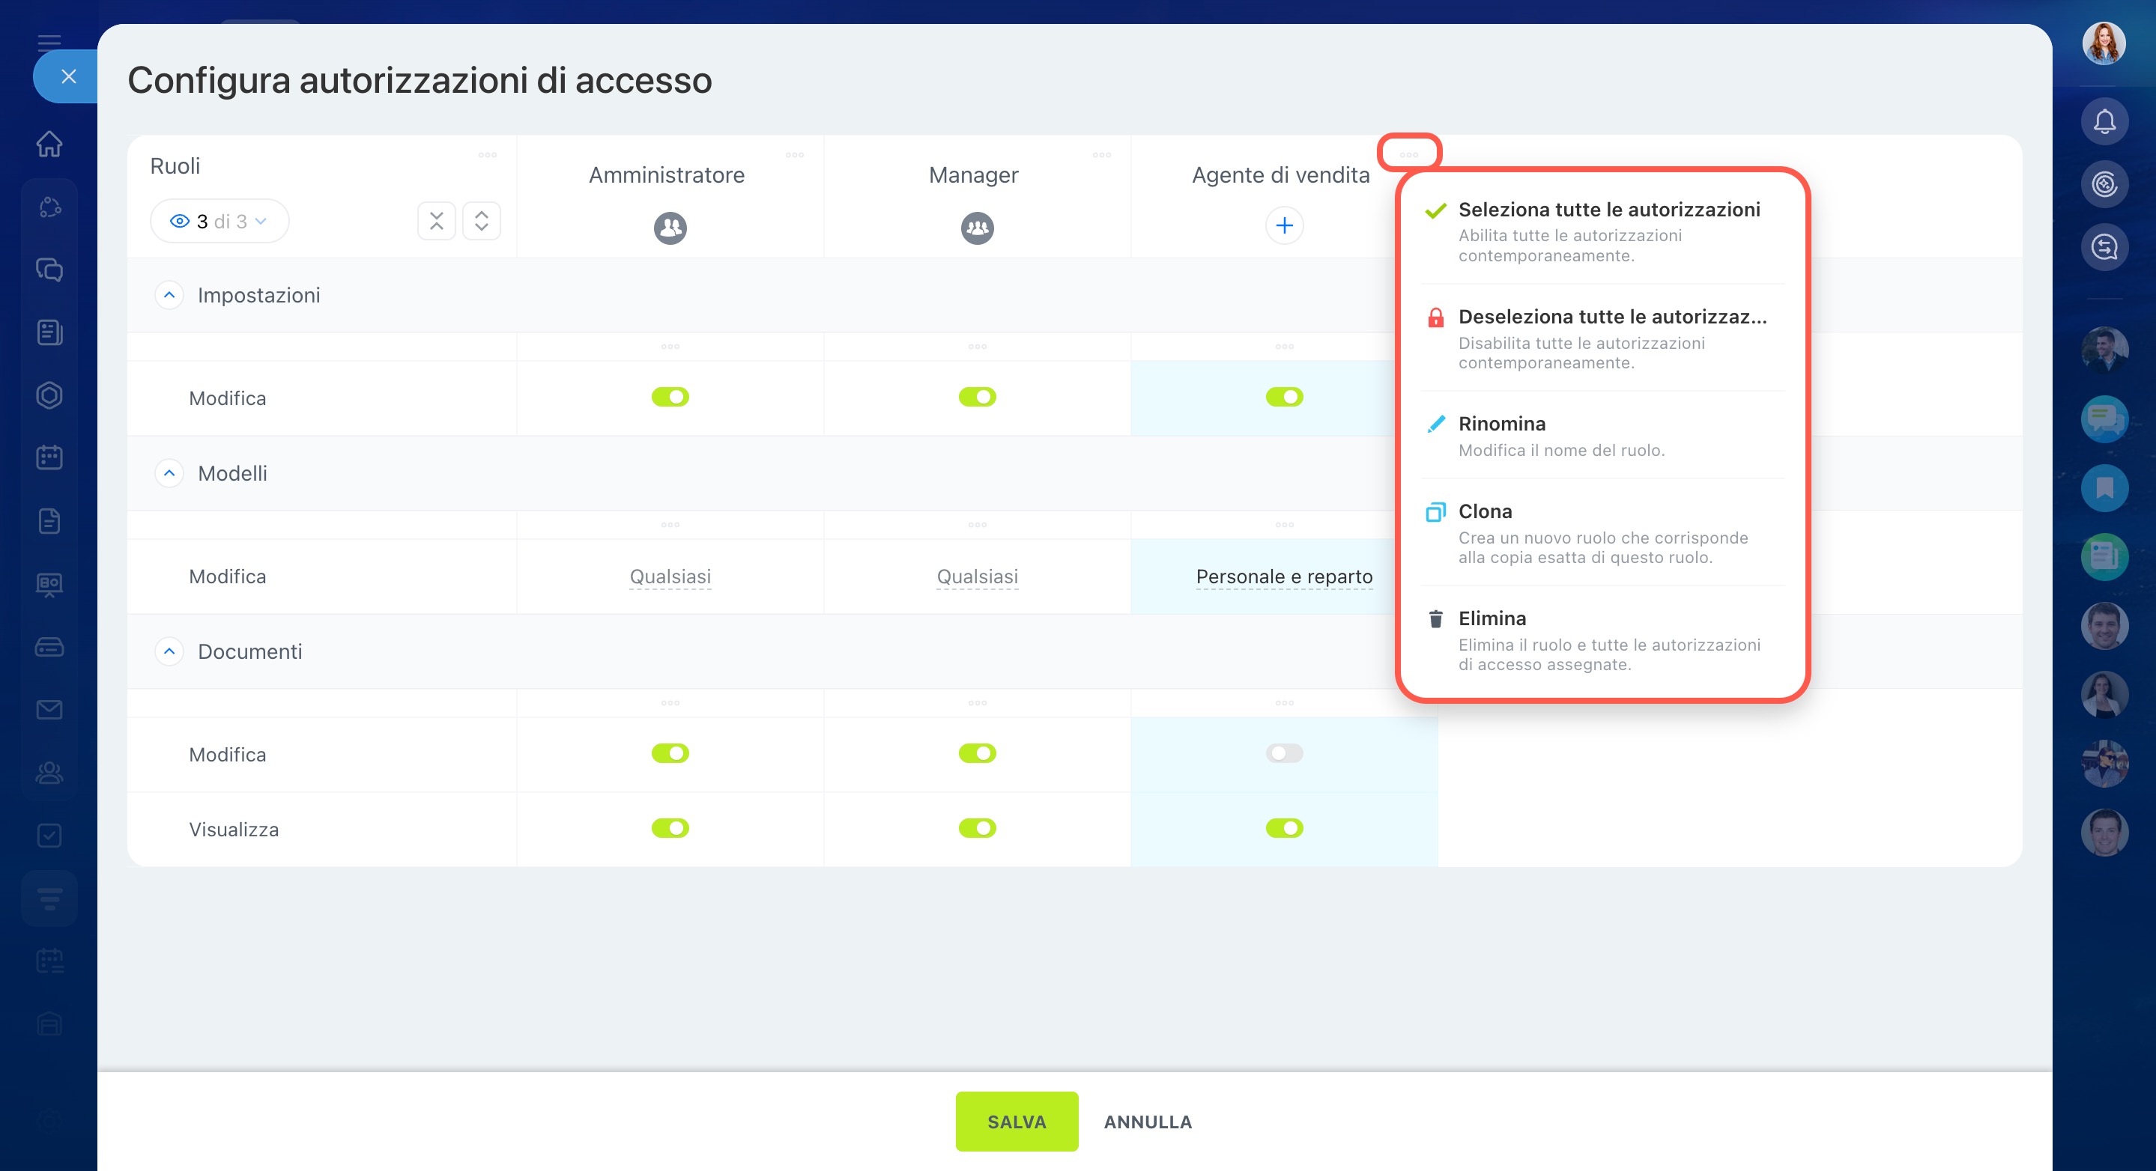The height and width of the screenshot is (1171, 2156).
Task: Click the SALVA button
Action: tap(1016, 1122)
